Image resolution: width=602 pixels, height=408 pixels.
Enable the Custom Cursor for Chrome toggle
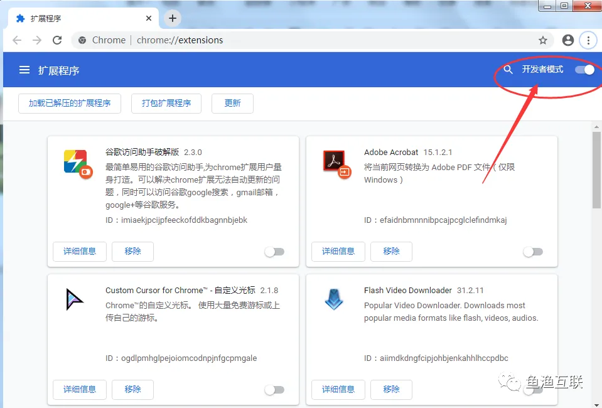(x=274, y=390)
